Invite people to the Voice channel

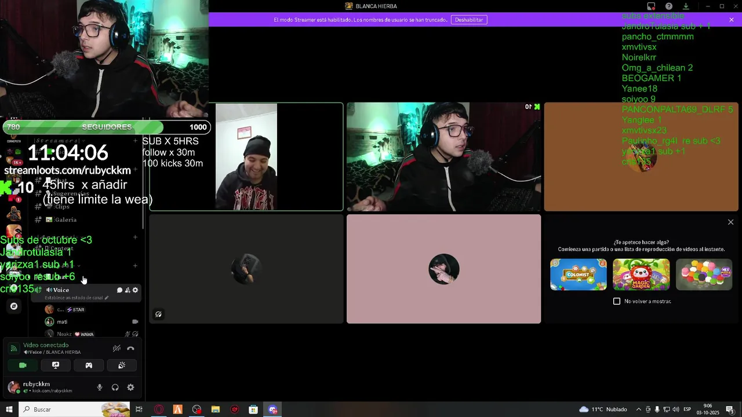(128, 290)
